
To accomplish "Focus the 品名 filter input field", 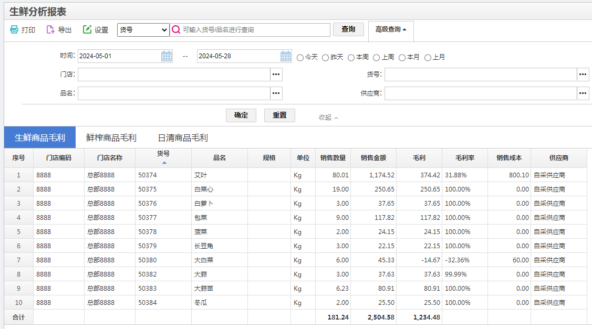I will pos(174,93).
